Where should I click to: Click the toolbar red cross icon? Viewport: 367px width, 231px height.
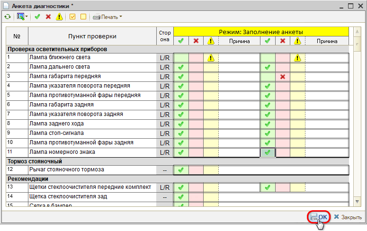point(48,17)
